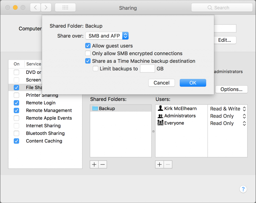
Task: Open Show All preferences grid icon
Action: 65,7
